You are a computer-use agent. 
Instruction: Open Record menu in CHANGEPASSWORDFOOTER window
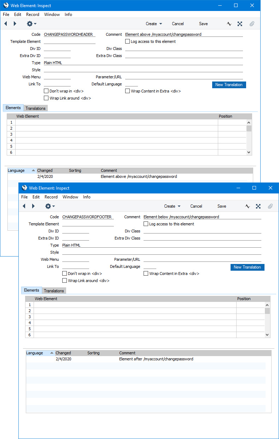(x=51, y=197)
